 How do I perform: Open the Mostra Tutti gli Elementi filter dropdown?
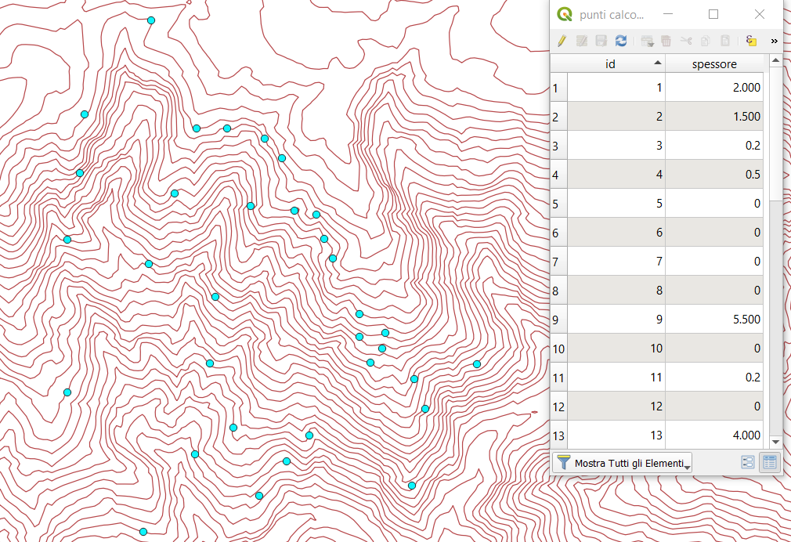coord(622,463)
